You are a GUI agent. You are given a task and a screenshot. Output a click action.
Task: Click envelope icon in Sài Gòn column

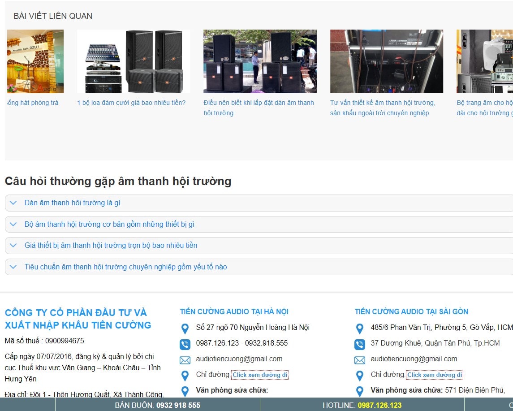tap(360, 360)
